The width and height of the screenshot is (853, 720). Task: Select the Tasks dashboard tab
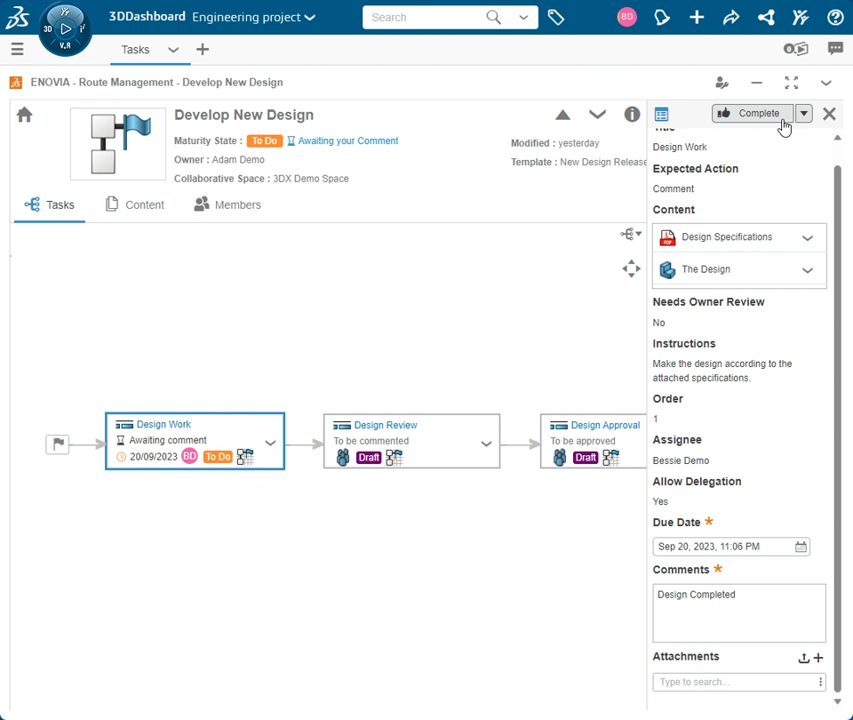pos(135,50)
